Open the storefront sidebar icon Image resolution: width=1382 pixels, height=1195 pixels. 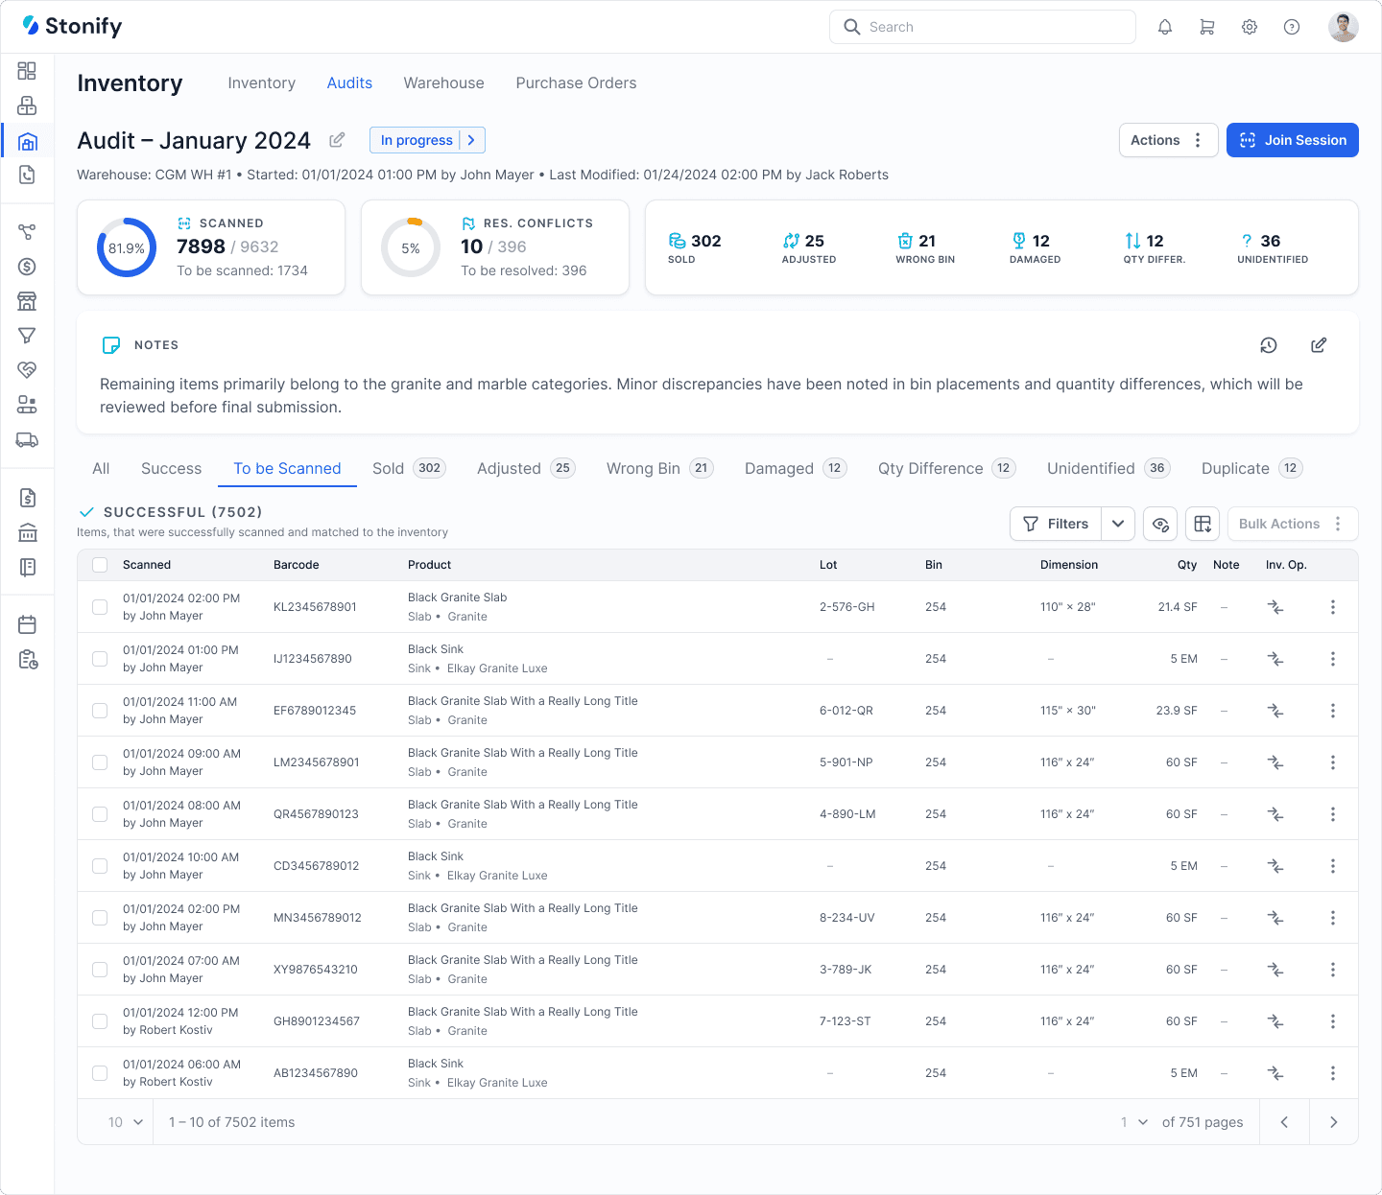coord(27,301)
